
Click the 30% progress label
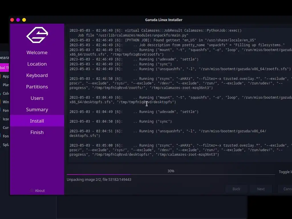(x=171, y=171)
